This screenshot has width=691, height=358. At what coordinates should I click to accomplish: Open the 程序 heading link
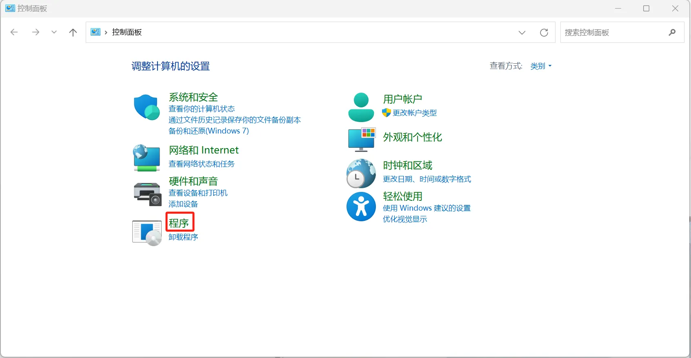tap(179, 223)
